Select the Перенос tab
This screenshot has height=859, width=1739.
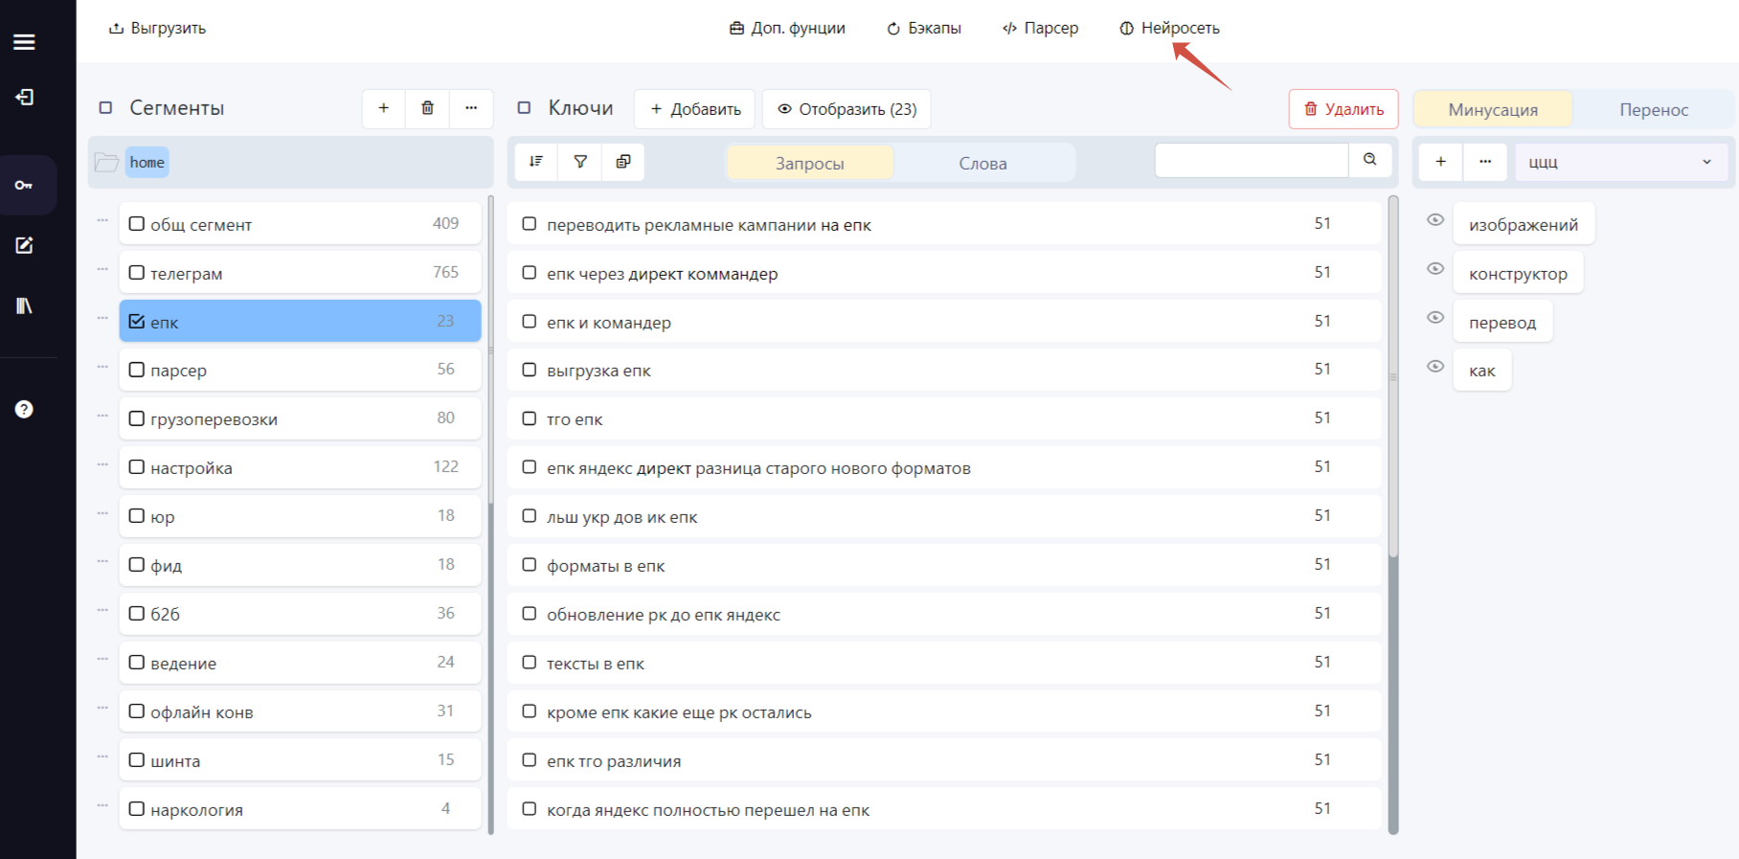tap(1654, 109)
